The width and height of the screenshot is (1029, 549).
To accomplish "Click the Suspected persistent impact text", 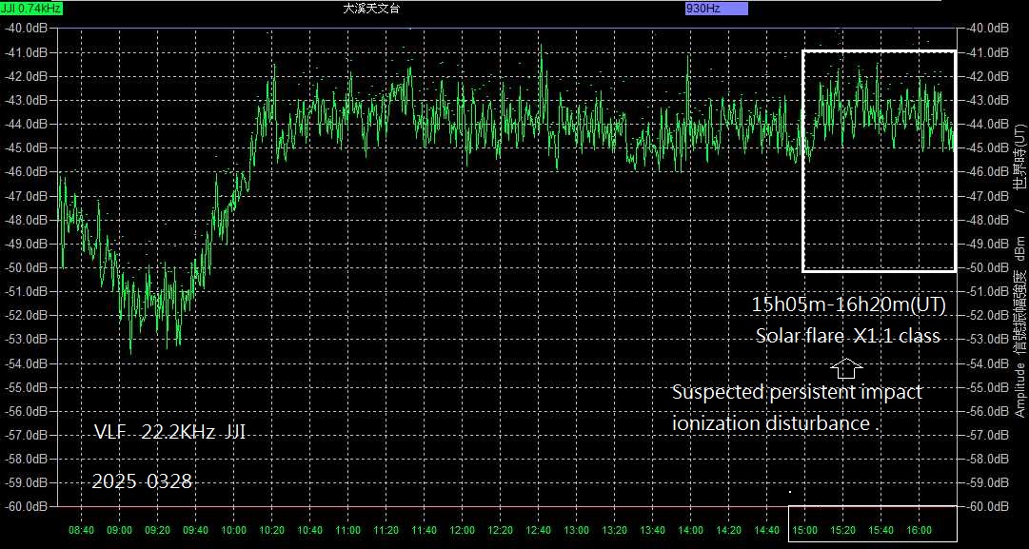I will click(x=796, y=392).
